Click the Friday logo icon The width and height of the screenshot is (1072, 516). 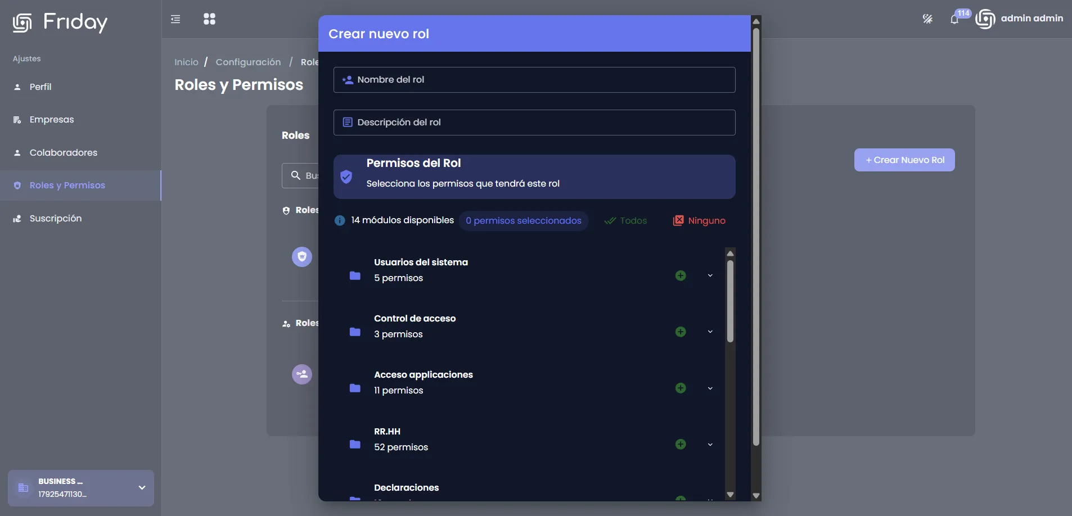(22, 22)
